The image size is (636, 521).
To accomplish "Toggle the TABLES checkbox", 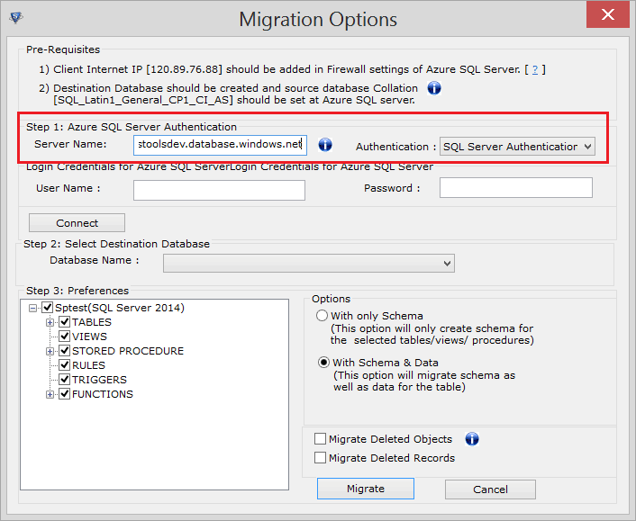I will [65, 322].
